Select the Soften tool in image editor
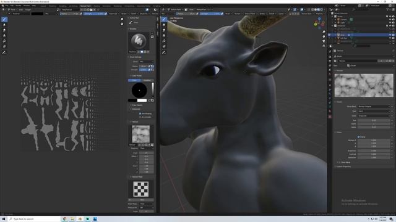The width and height of the screenshot is (396, 222). click(x=4, y=25)
